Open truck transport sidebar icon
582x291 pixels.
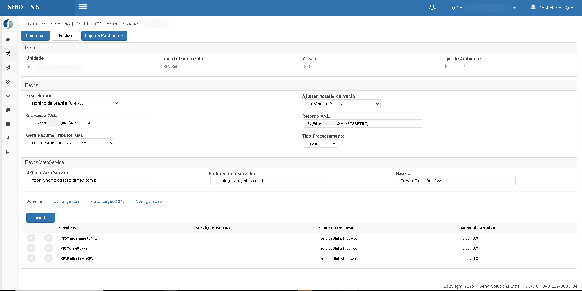pos(8,110)
